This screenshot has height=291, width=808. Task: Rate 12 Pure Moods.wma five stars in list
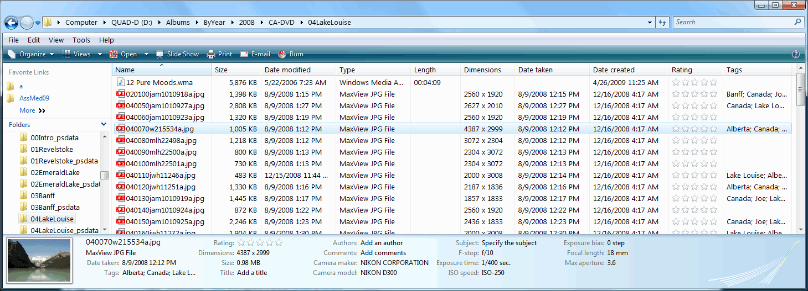713,82
